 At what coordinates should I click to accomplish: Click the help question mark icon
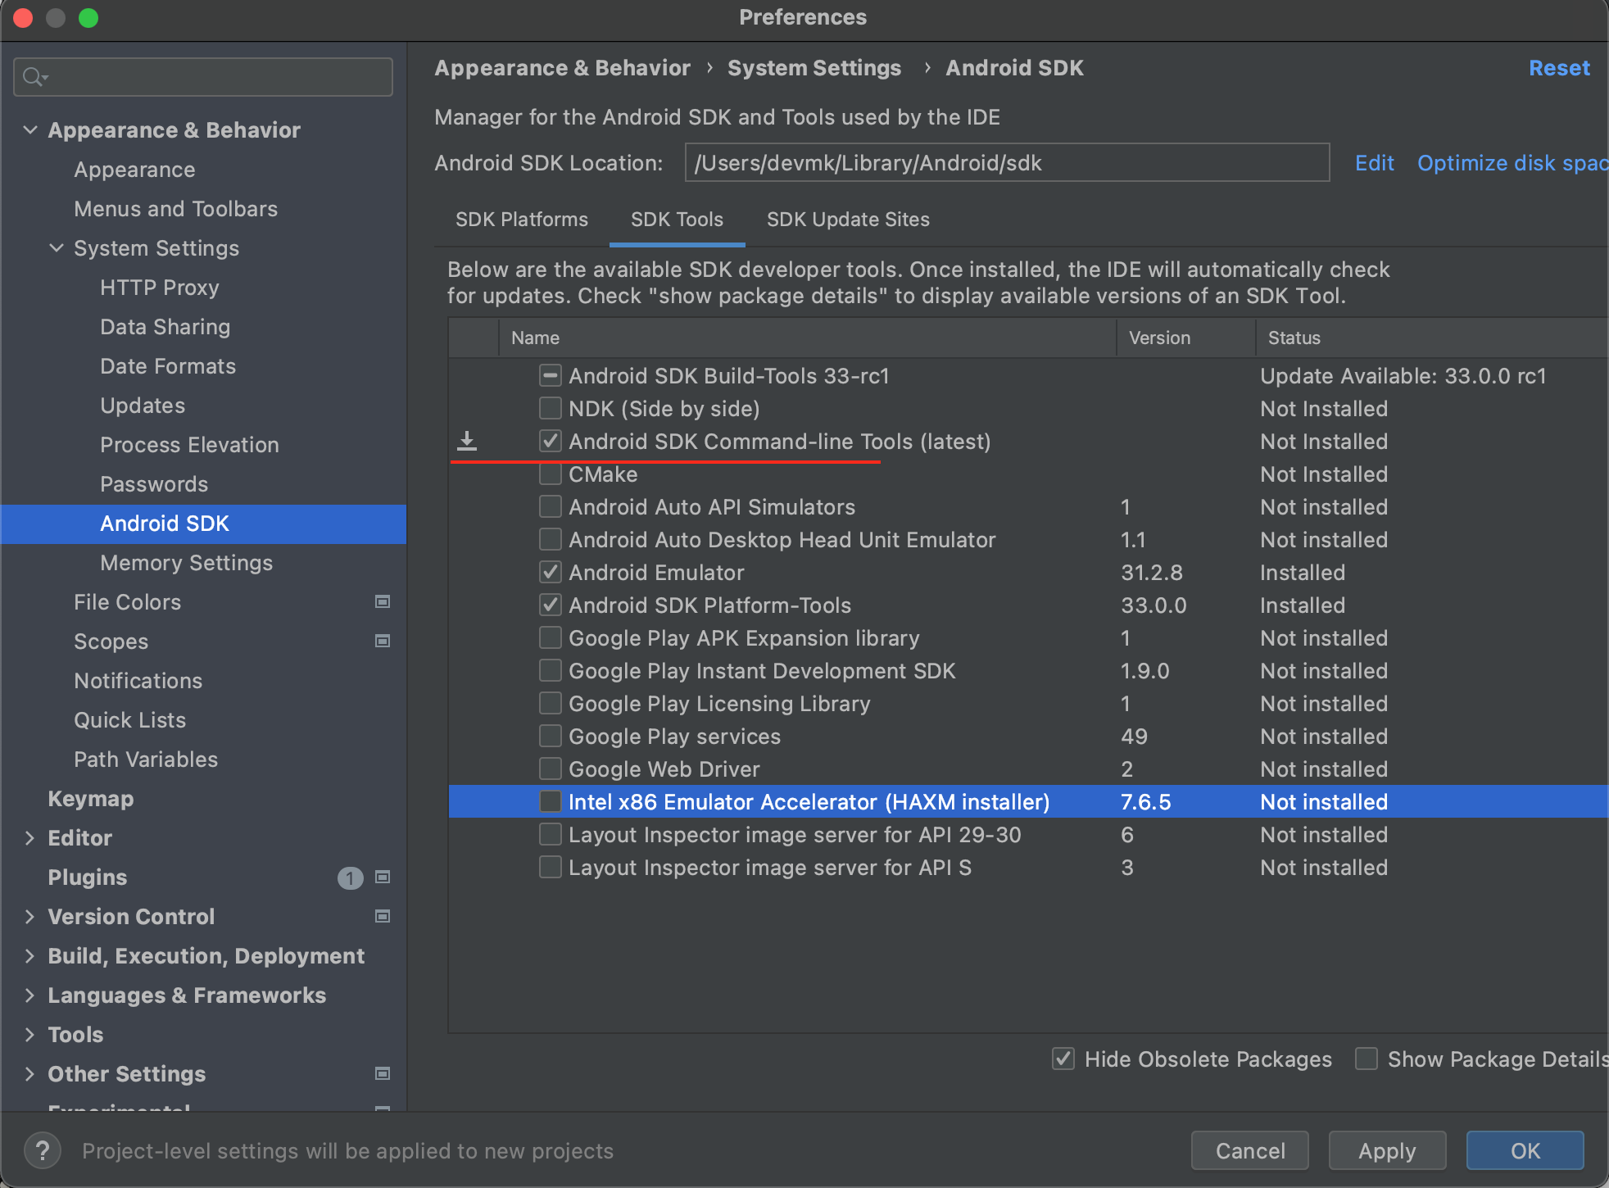(x=43, y=1150)
